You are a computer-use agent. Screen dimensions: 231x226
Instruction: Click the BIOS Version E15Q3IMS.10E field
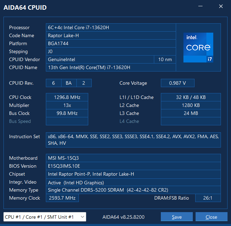[133, 166]
